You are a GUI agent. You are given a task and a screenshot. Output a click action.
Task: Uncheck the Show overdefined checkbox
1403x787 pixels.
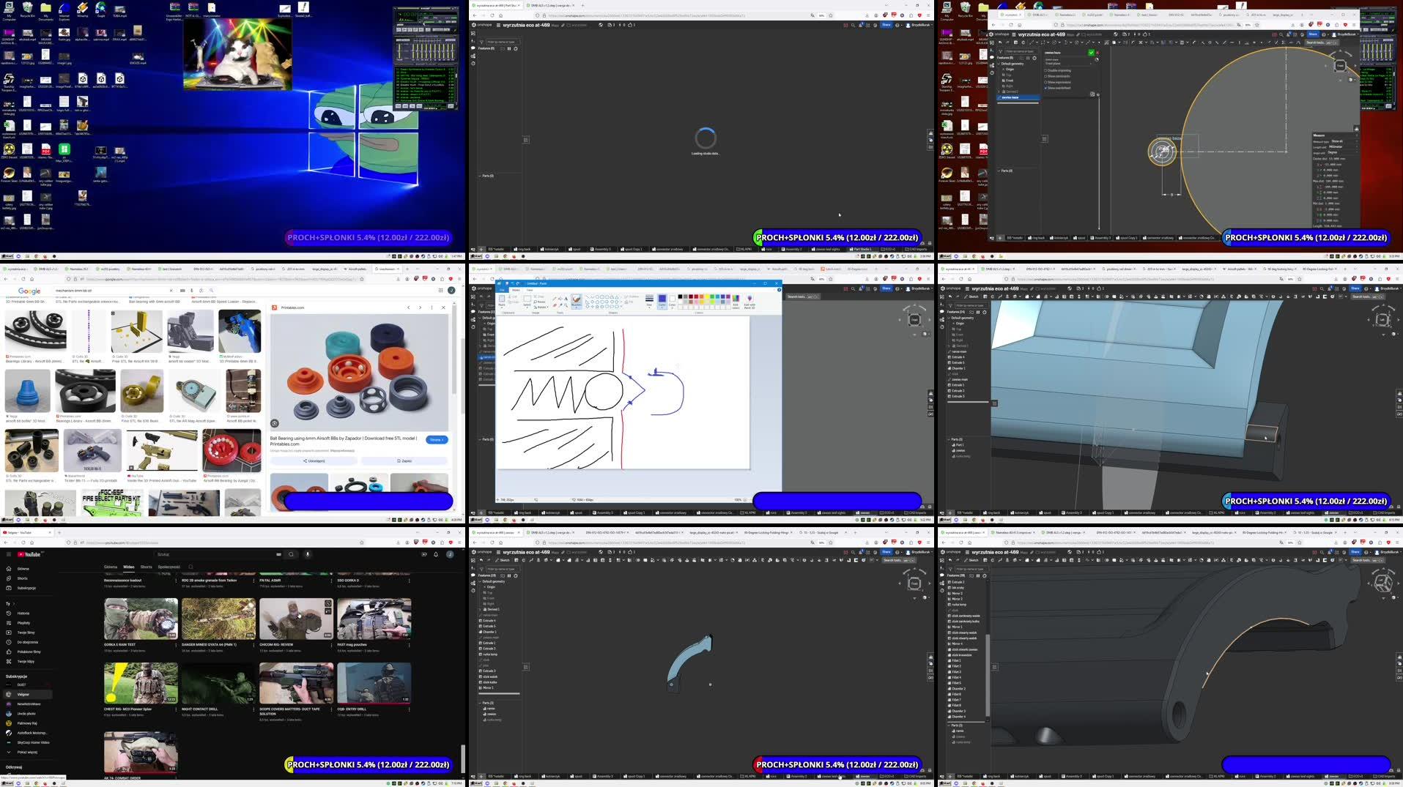pyautogui.click(x=1045, y=88)
